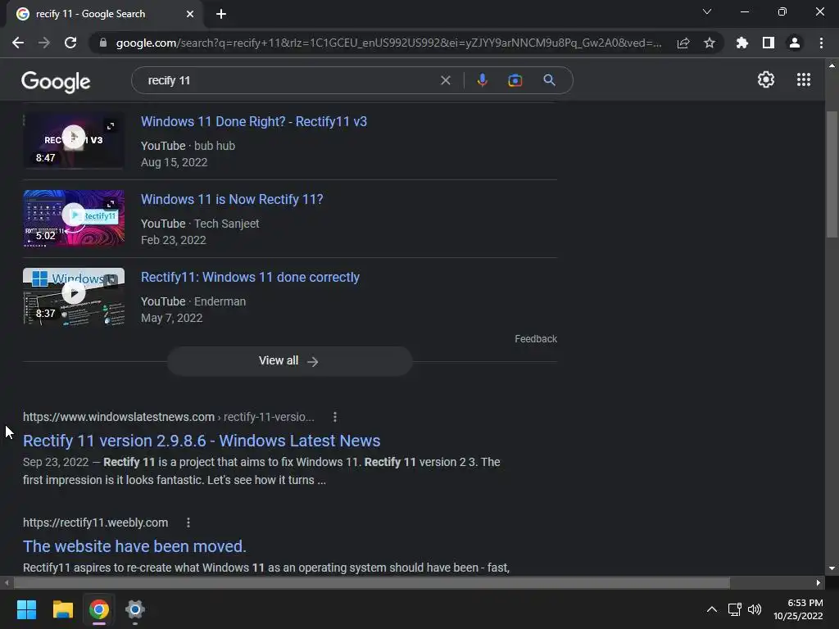Image resolution: width=839 pixels, height=629 pixels.
Task: Go back with the browser back arrow
Action: point(18,43)
